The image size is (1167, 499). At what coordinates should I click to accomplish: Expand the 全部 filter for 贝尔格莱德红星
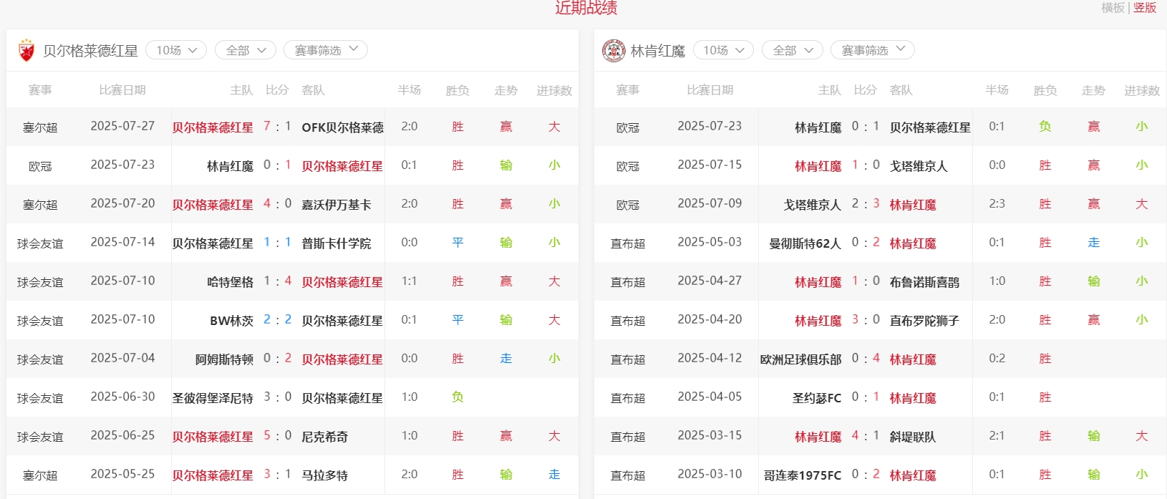(246, 50)
